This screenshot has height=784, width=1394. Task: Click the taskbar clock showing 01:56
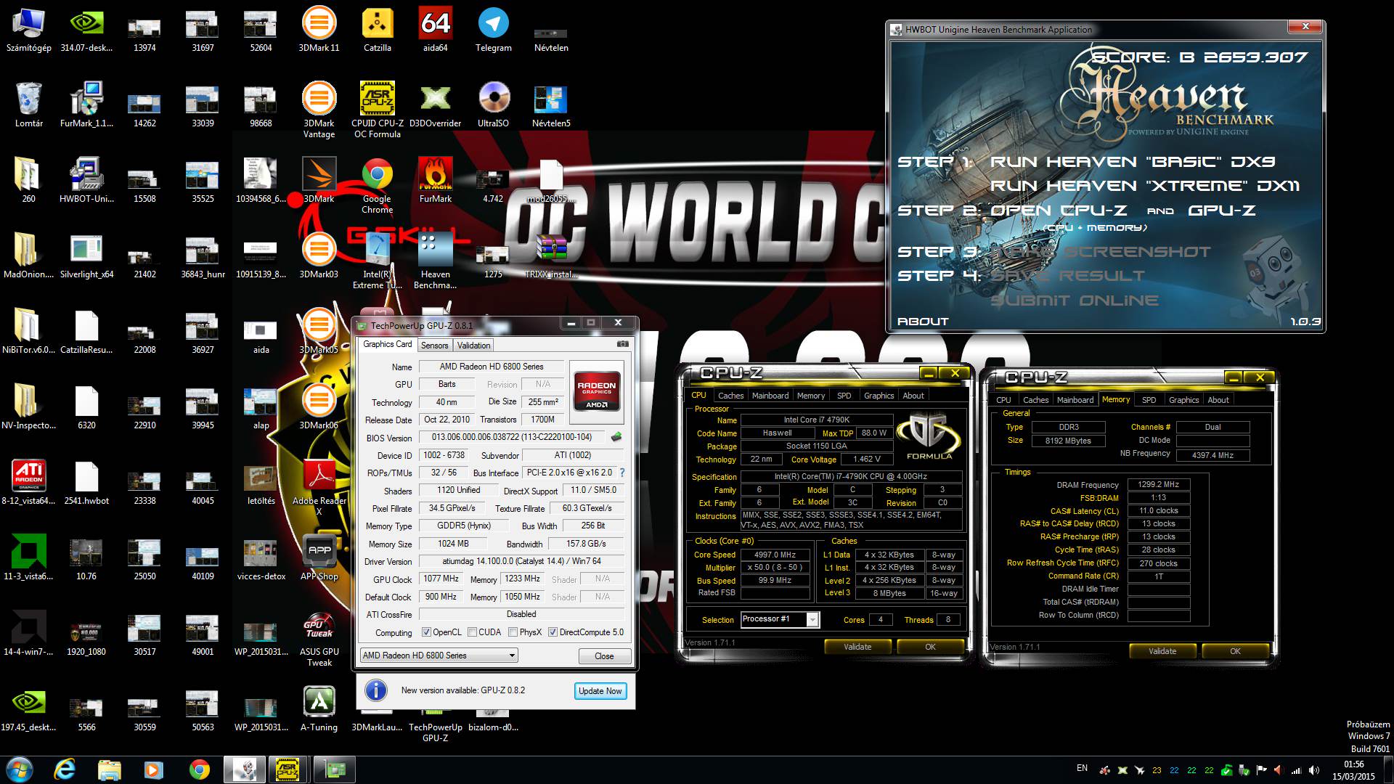(x=1353, y=769)
